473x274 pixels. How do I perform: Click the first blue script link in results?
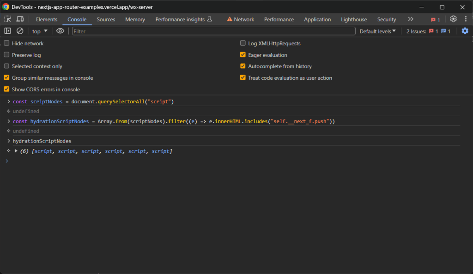click(43, 150)
